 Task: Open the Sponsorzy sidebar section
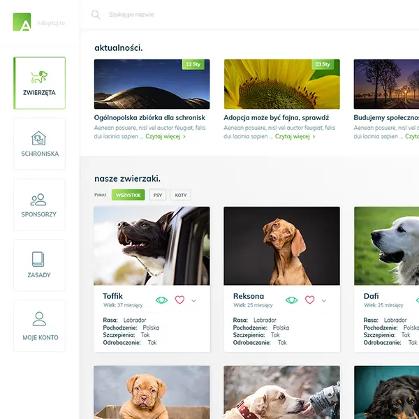[x=39, y=205]
